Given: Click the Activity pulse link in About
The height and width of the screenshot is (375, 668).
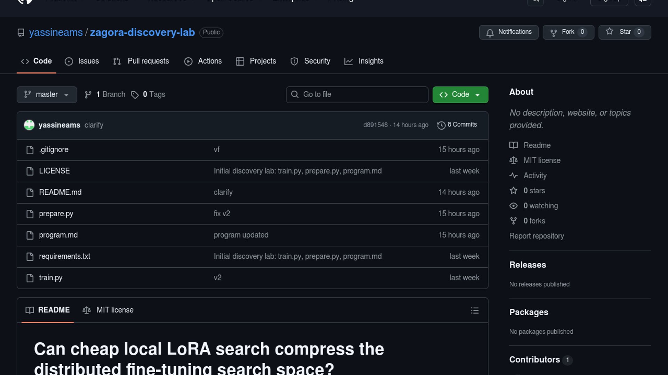Looking at the screenshot, I should click(534, 176).
